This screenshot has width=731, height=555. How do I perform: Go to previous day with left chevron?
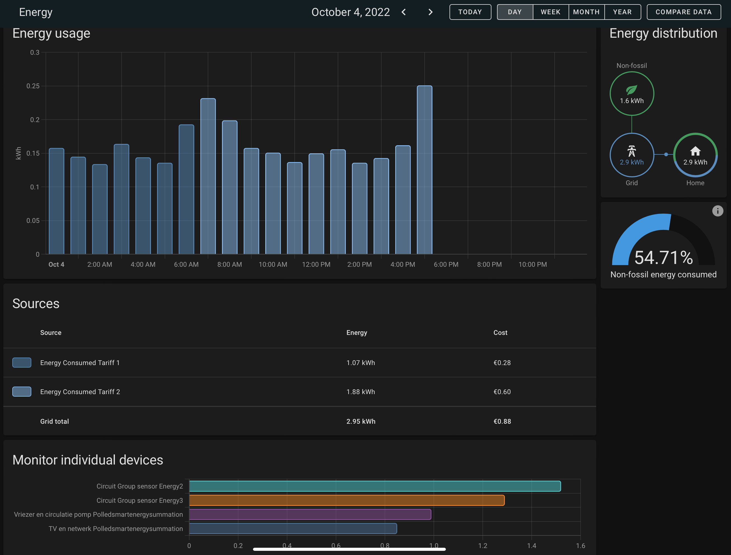coord(403,12)
